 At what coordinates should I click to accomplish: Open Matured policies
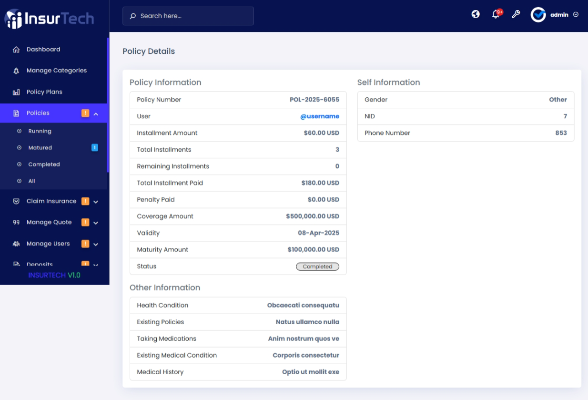tap(40, 148)
